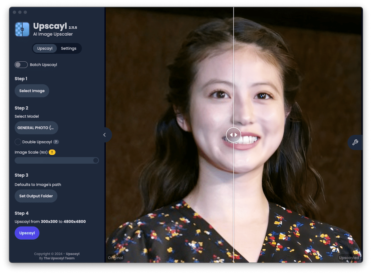Collapse the sidebar with the left chevron
This screenshot has width=372, height=274.
click(x=105, y=135)
